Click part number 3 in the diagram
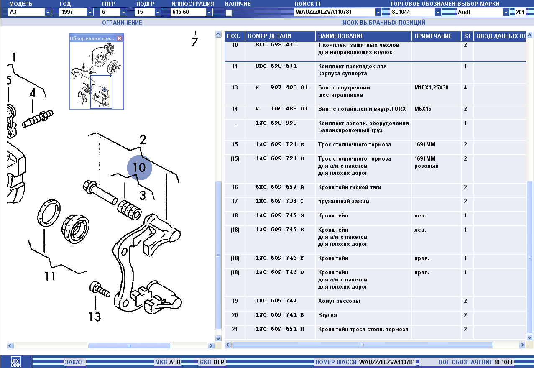 click(142, 195)
